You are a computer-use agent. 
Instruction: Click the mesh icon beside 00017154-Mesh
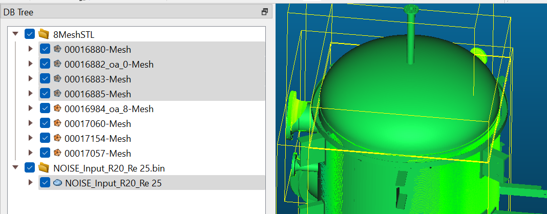tap(57, 138)
